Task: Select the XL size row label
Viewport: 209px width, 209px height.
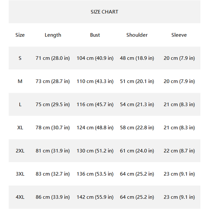Action: click(x=20, y=128)
